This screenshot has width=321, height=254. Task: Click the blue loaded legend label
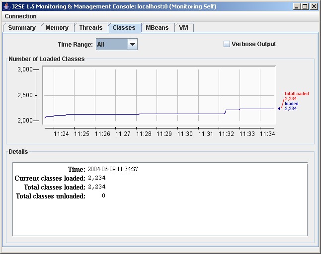click(x=292, y=104)
